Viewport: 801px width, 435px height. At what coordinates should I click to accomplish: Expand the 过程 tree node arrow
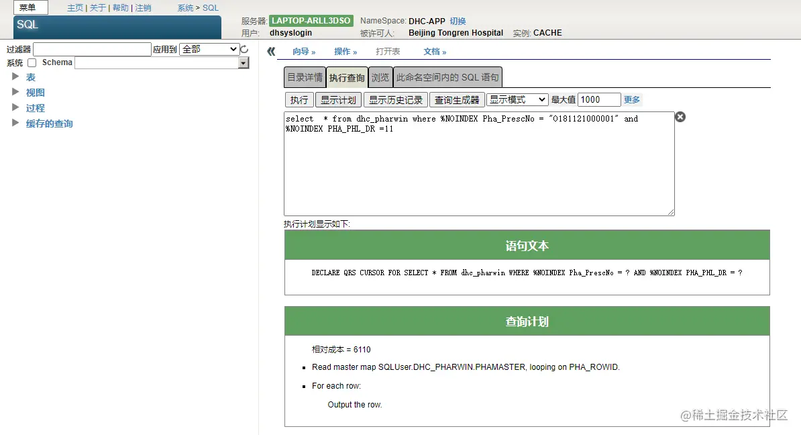point(15,107)
